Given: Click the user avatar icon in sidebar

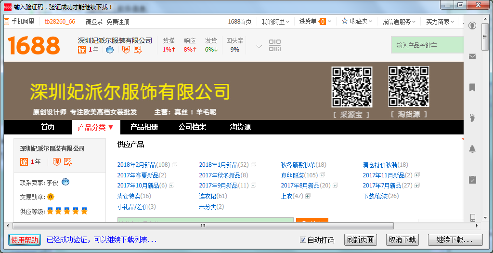Looking at the screenshot, I should coord(472,26).
